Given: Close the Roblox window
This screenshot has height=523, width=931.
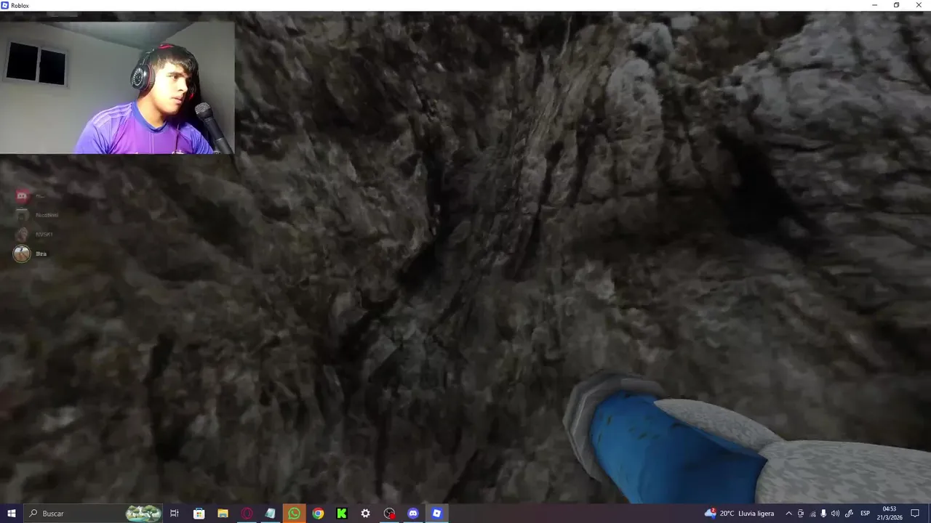Looking at the screenshot, I should tap(919, 5).
